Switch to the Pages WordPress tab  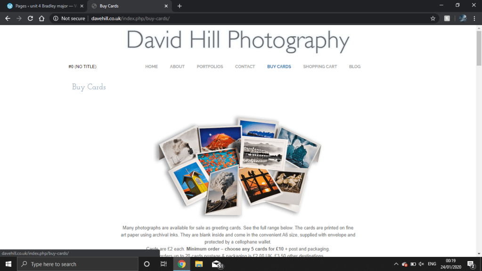[45, 6]
